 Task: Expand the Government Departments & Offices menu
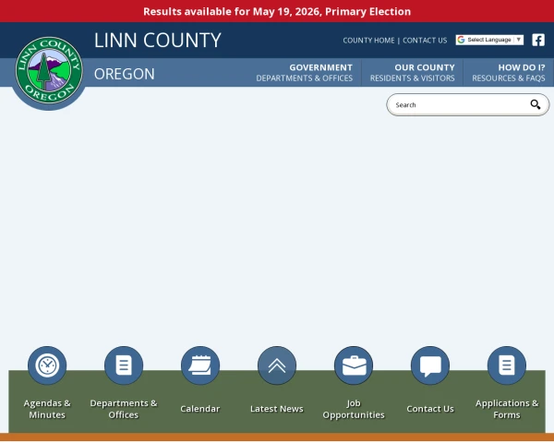click(x=304, y=73)
